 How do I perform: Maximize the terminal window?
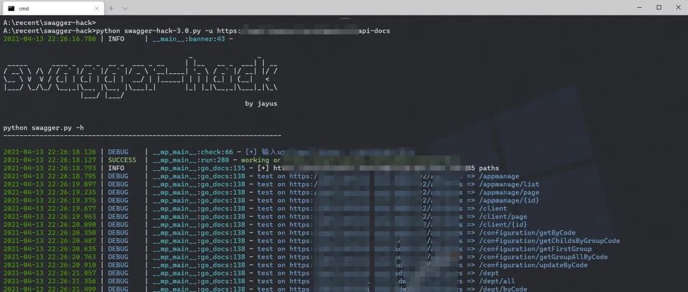coord(659,8)
